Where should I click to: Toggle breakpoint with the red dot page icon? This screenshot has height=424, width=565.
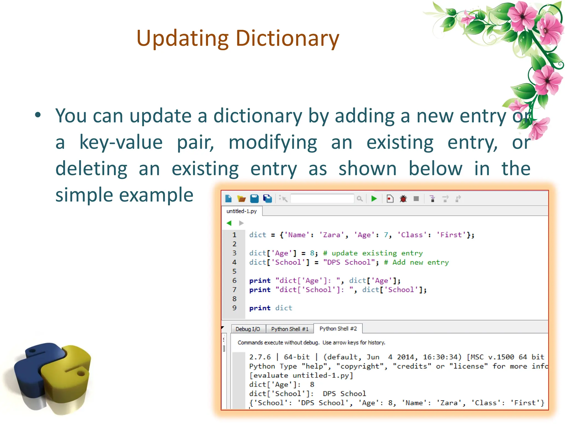(x=390, y=198)
